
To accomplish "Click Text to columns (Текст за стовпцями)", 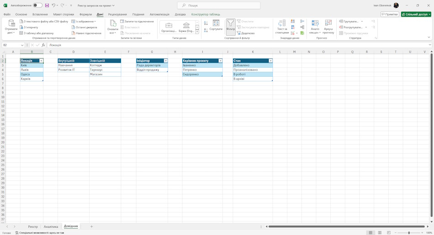I will [x=282, y=27].
